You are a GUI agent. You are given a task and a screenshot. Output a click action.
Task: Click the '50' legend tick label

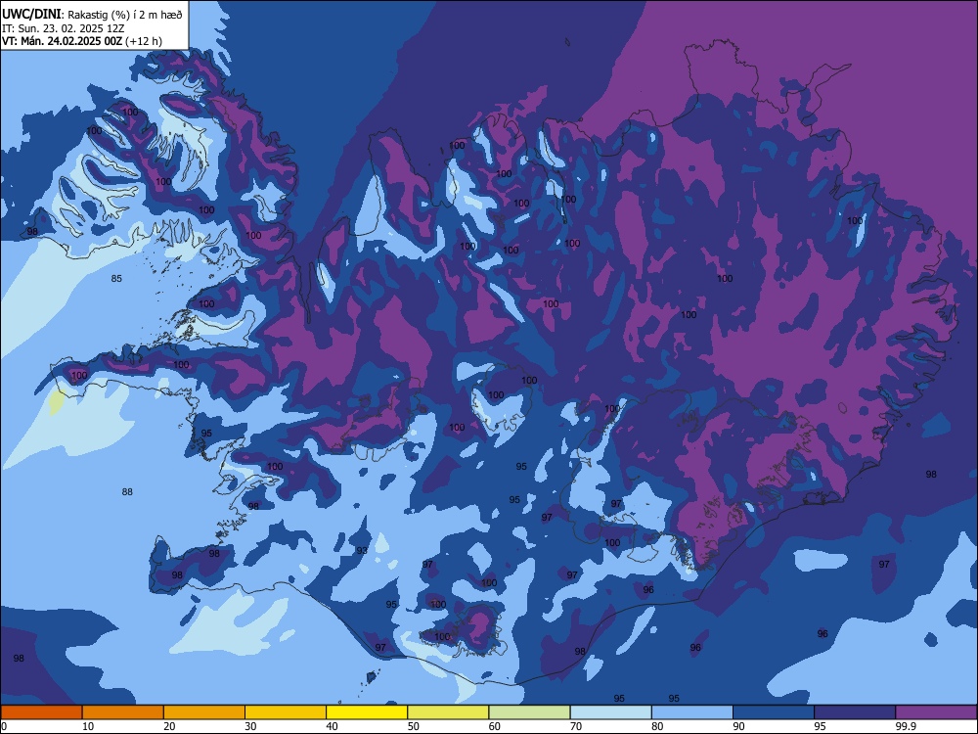pyautogui.click(x=414, y=726)
